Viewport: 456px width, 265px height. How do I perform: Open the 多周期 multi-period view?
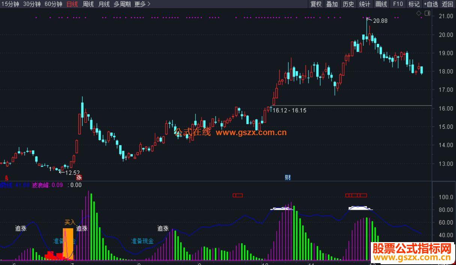tap(122, 4)
